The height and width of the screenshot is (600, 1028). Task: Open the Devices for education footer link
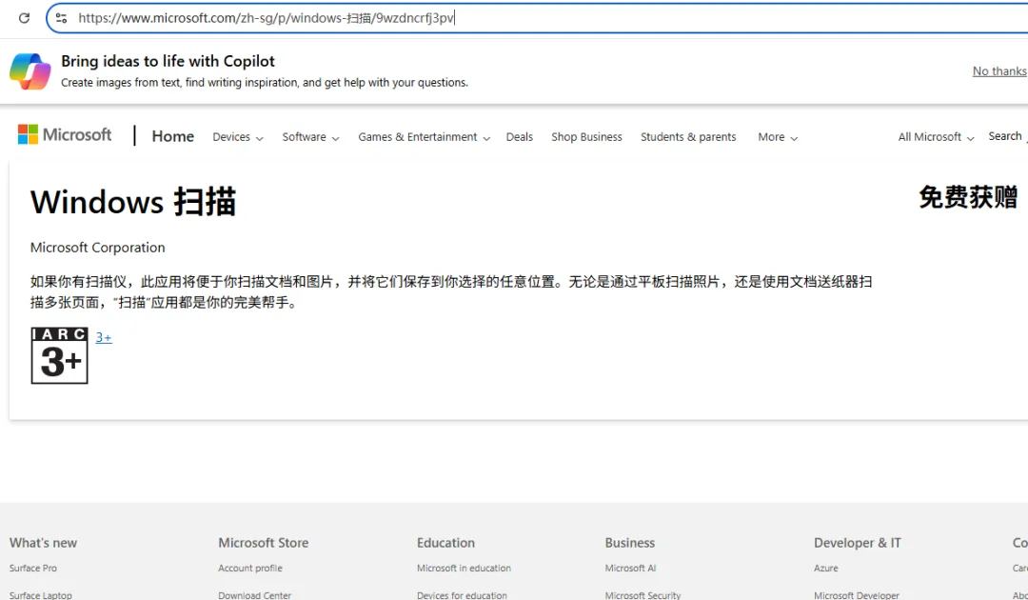(x=463, y=595)
